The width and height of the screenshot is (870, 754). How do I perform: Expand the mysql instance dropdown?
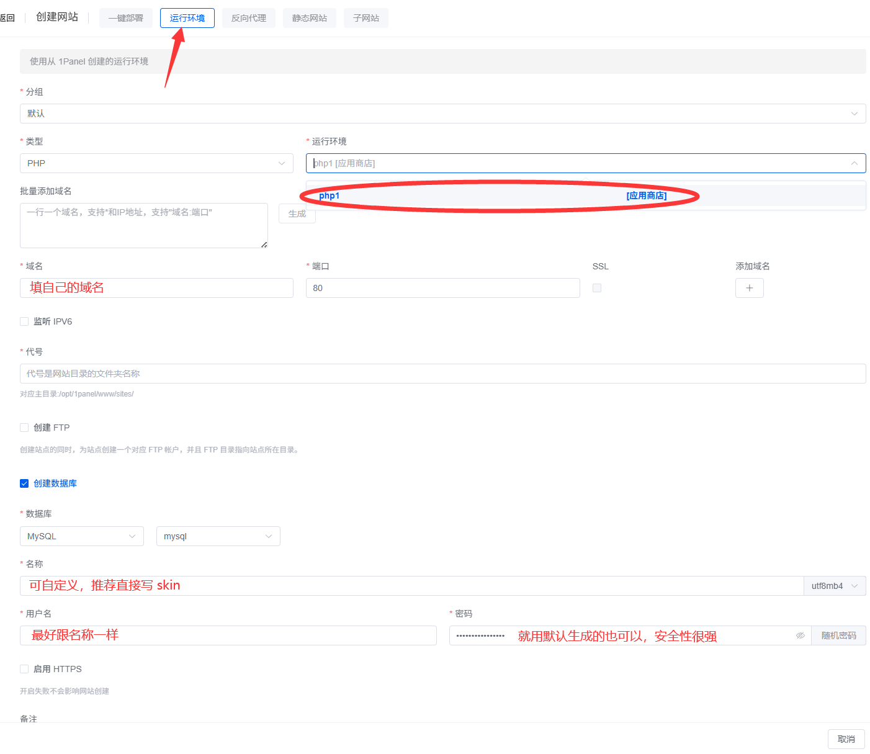point(218,536)
